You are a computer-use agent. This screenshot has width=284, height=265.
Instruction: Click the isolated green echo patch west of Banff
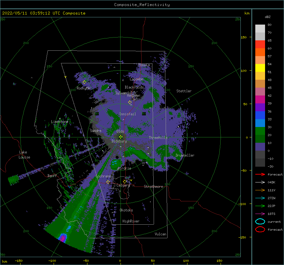click(x=14, y=179)
